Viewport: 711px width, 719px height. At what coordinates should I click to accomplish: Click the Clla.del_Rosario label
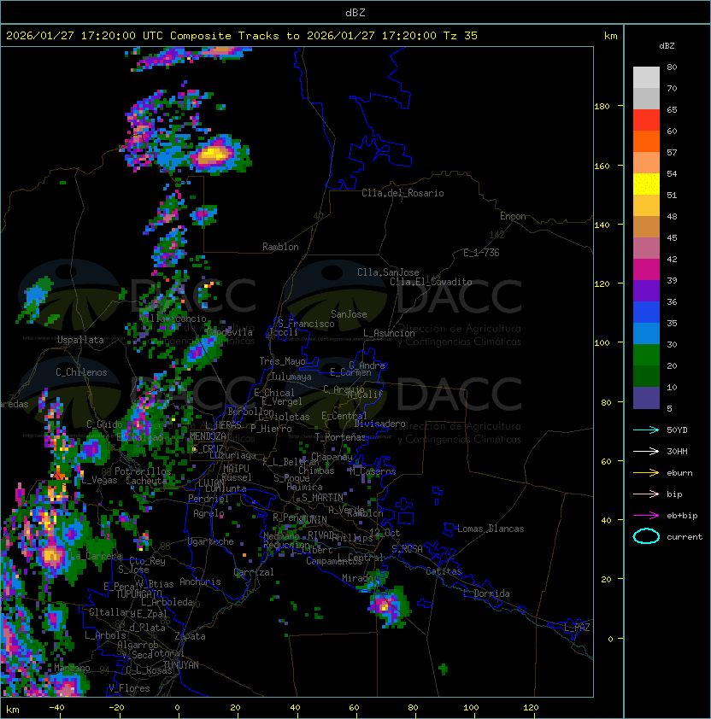(x=403, y=193)
